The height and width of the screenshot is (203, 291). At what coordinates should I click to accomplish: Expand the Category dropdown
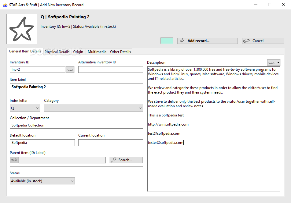click(93, 108)
